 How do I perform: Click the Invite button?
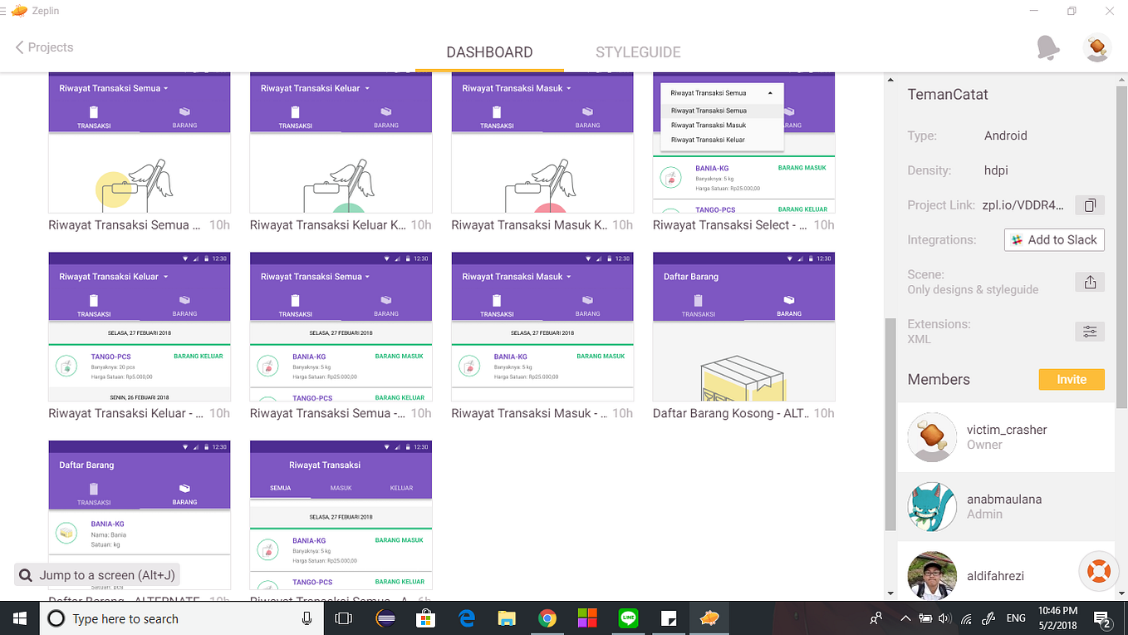pos(1071,379)
